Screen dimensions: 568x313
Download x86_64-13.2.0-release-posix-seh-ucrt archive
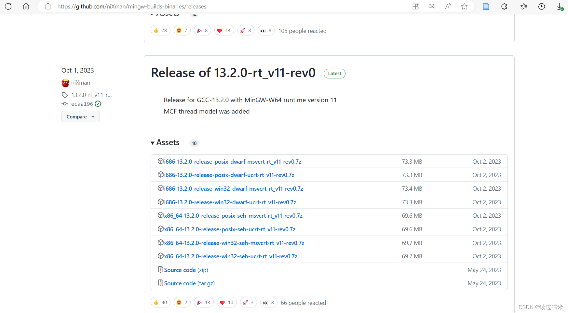230,229
